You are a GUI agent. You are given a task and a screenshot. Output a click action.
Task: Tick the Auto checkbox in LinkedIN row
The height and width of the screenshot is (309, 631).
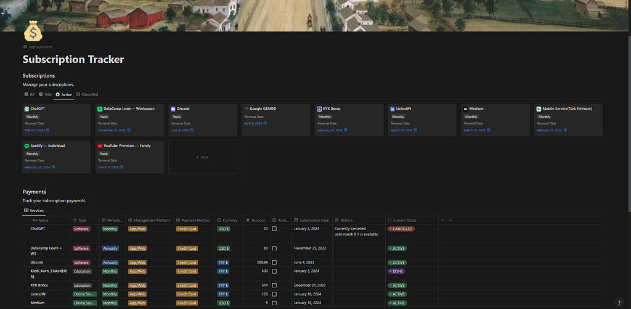tap(274, 294)
